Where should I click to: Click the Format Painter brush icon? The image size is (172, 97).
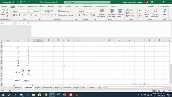point(7,16)
